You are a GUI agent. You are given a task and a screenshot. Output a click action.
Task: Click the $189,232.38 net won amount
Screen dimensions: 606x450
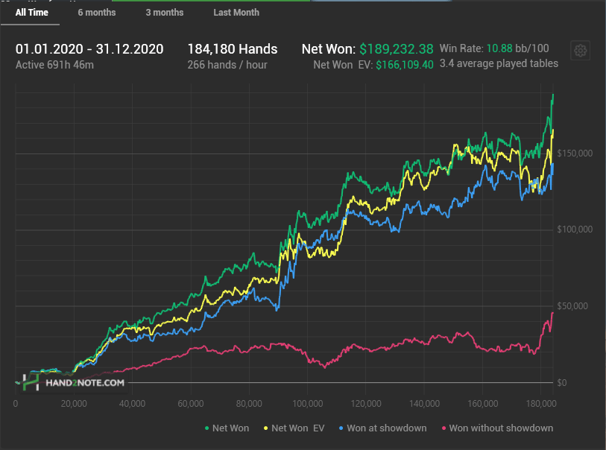click(396, 49)
